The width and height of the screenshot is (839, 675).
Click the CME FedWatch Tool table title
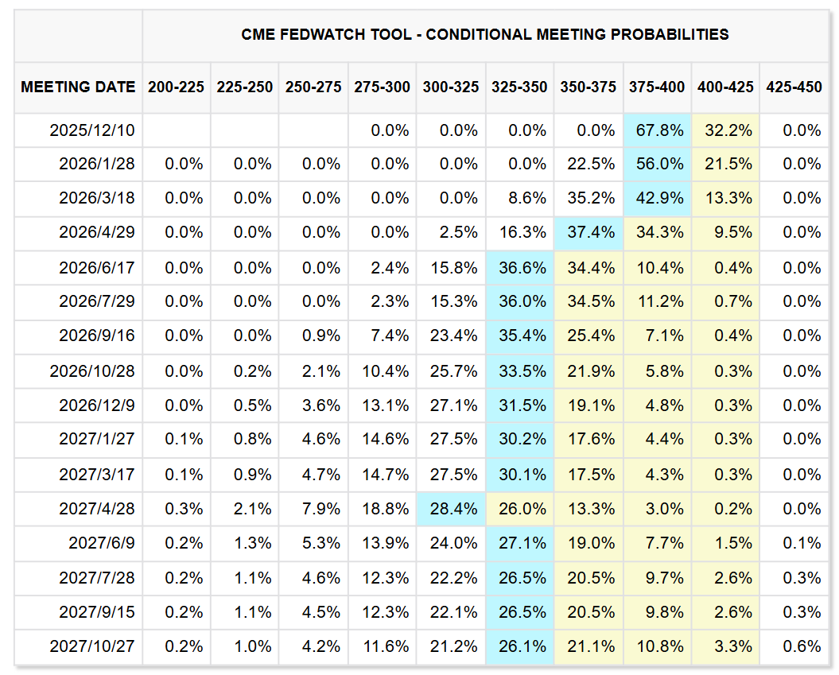[x=485, y=34]
